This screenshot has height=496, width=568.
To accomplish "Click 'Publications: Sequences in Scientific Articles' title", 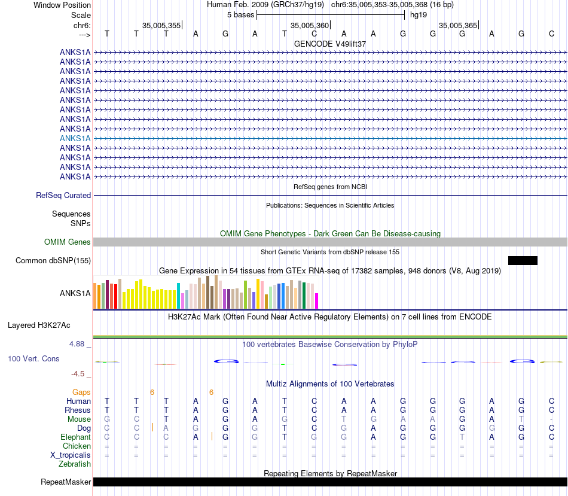I will pos(330,205).
